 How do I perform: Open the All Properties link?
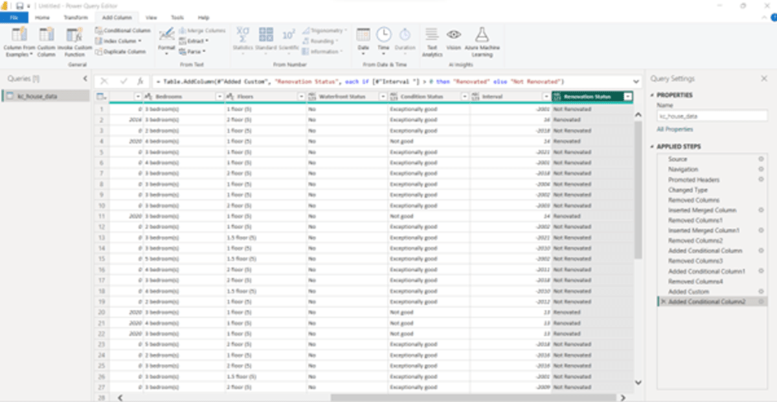pos(675,129)
